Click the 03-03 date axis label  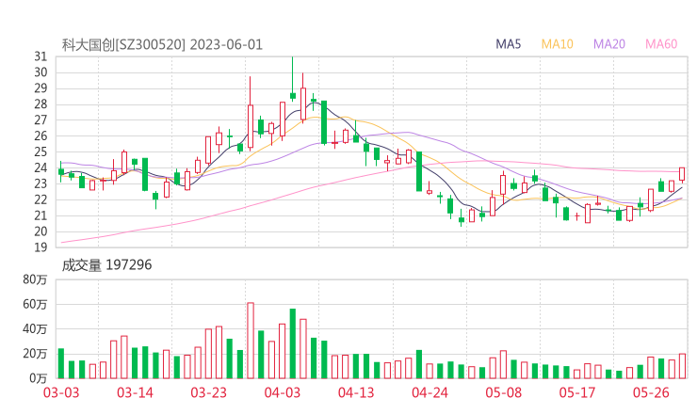[x=61, y=392]
